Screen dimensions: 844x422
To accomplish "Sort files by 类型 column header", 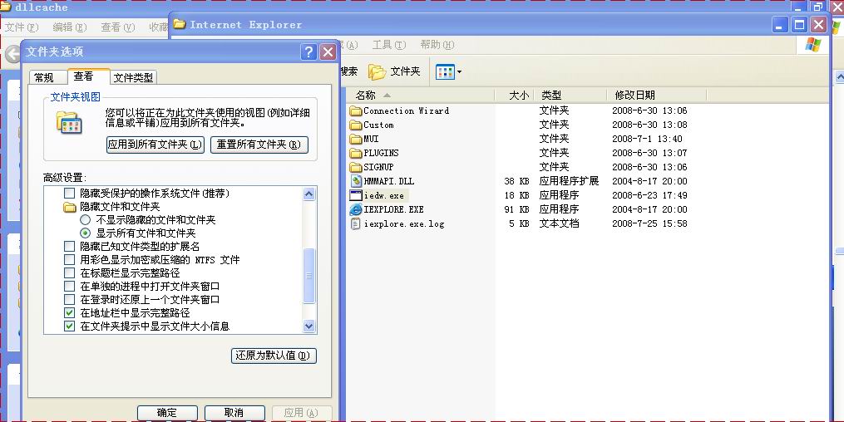I will [x=570, y=96].
